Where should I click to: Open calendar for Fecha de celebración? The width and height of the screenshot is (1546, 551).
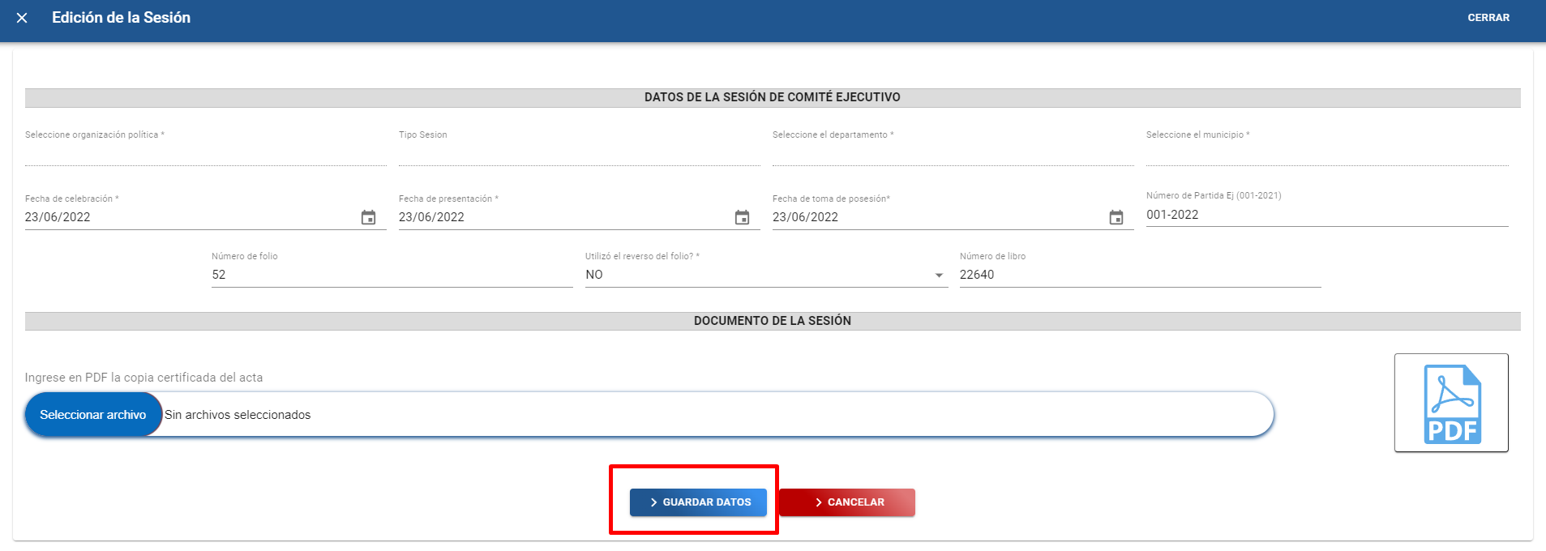[368, 217]
